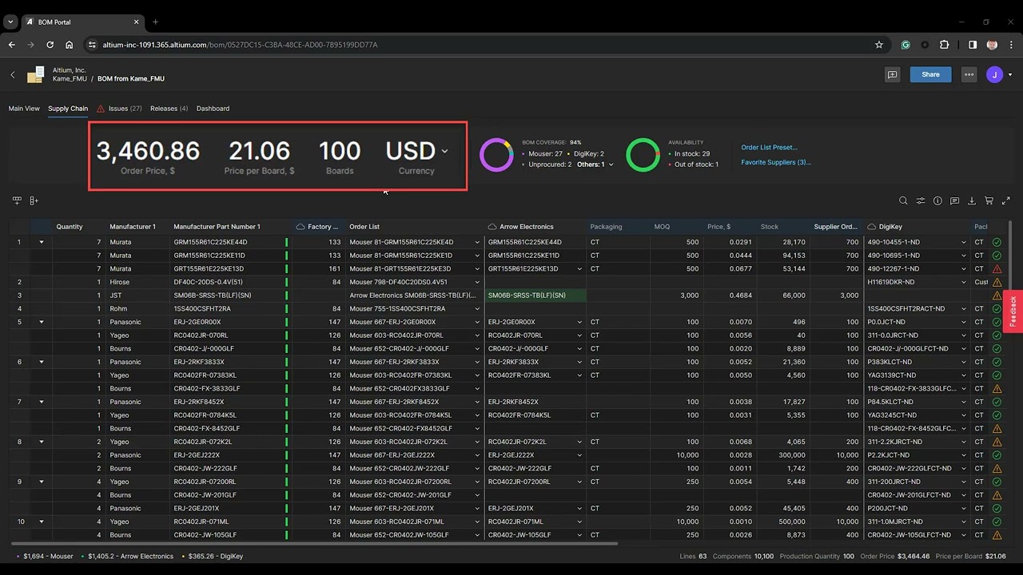The image size is (1023, 575).
Task: Open the browser extensions puzzle icon
Action: pos(945,45)
